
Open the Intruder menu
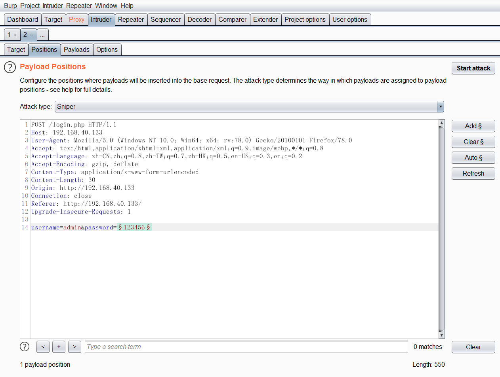pyautogui.click(x=53, y=6)
